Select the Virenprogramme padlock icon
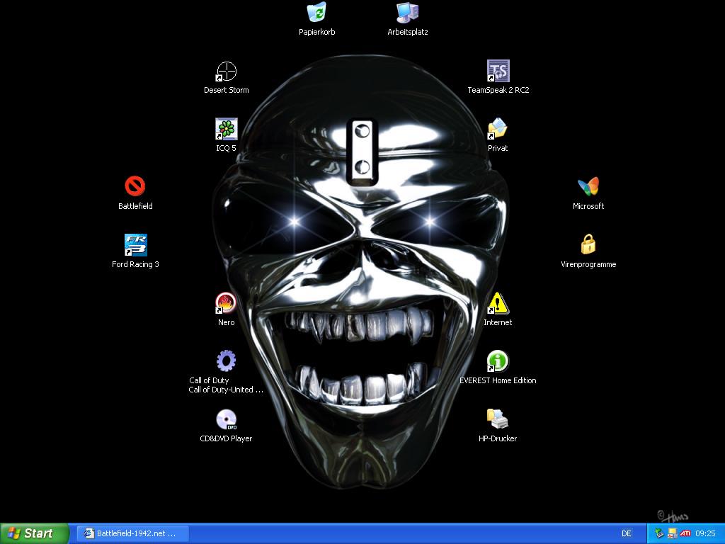 pos(588,244)
